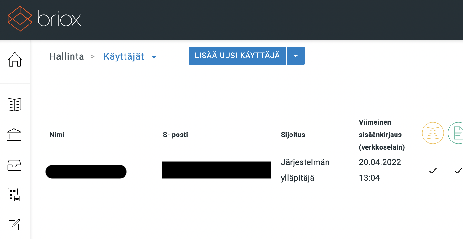Select the accounting book icon in the sidebar
This screenshot has height=239, width=463.
pyautogui.click(x=14, y=104)
